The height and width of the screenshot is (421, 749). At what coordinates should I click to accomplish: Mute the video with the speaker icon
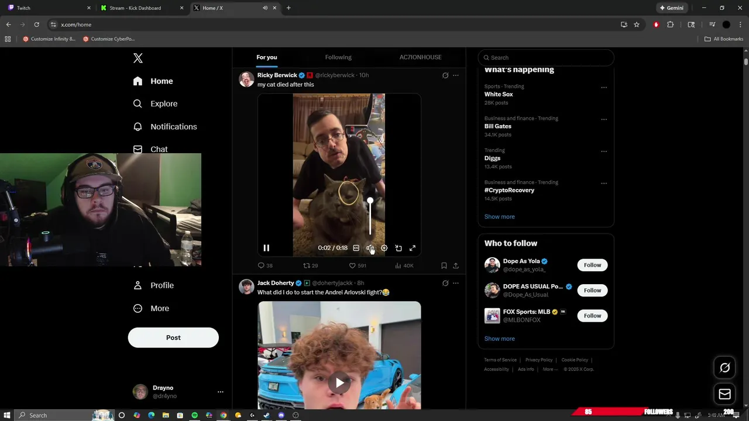[x=370, y=248]
